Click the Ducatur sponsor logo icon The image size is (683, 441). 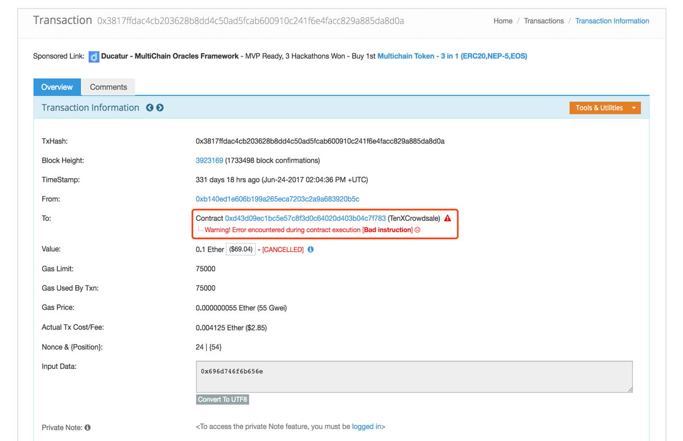point(93,56)
